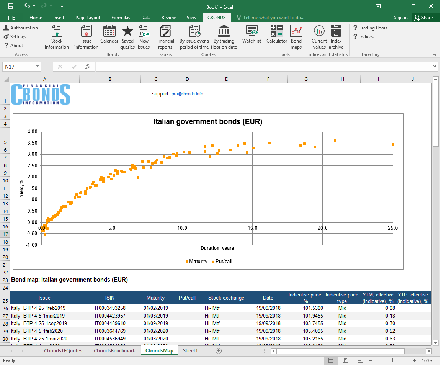Image resolution: width=441 pixels, height=365 pixels.
Task: Click the Save icon in title bar
Action: point(11,6)
